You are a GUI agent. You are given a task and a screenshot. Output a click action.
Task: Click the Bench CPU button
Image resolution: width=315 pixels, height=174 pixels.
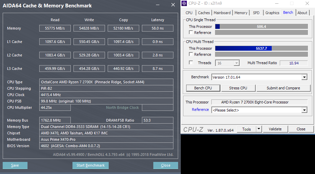tap(203, 88)
